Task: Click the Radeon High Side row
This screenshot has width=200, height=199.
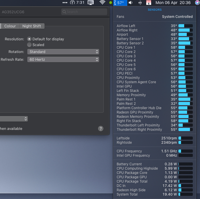Action: 155,190
